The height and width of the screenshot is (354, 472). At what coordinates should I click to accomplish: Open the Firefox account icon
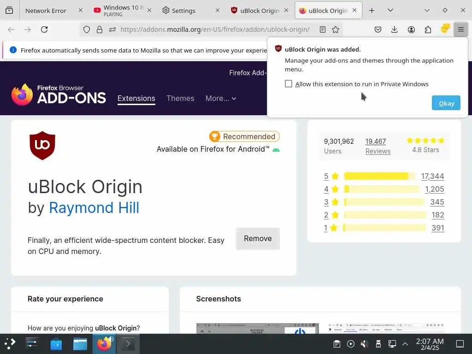point(411,29)
